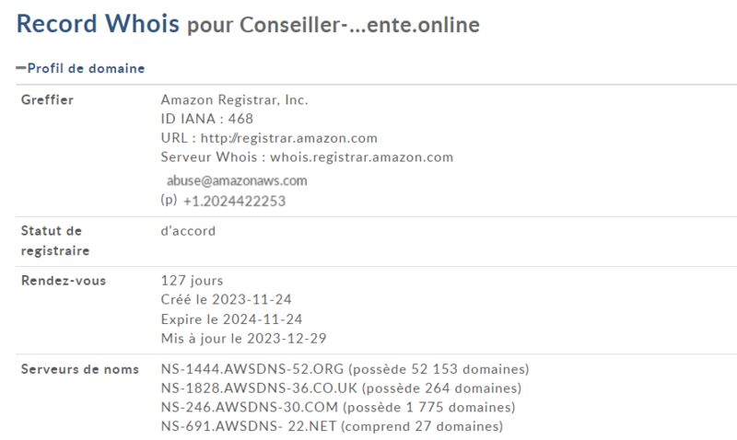The width and height of the screenshot is (737, 440).
Task: Click the ID IANA 468 entry
Action: 206,119
